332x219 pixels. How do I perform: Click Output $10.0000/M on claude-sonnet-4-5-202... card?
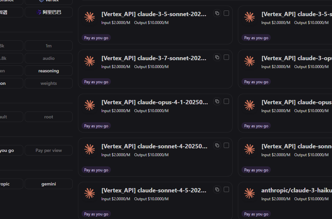coord(151,199)
